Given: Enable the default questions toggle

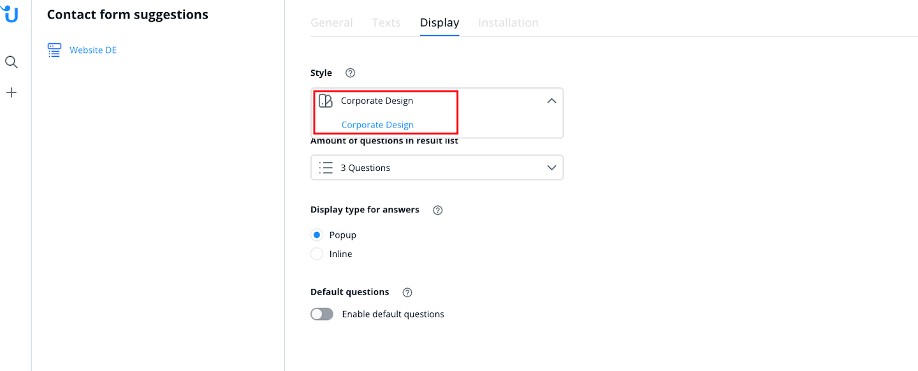Looking at the screenshot, I should coord(322,314).
